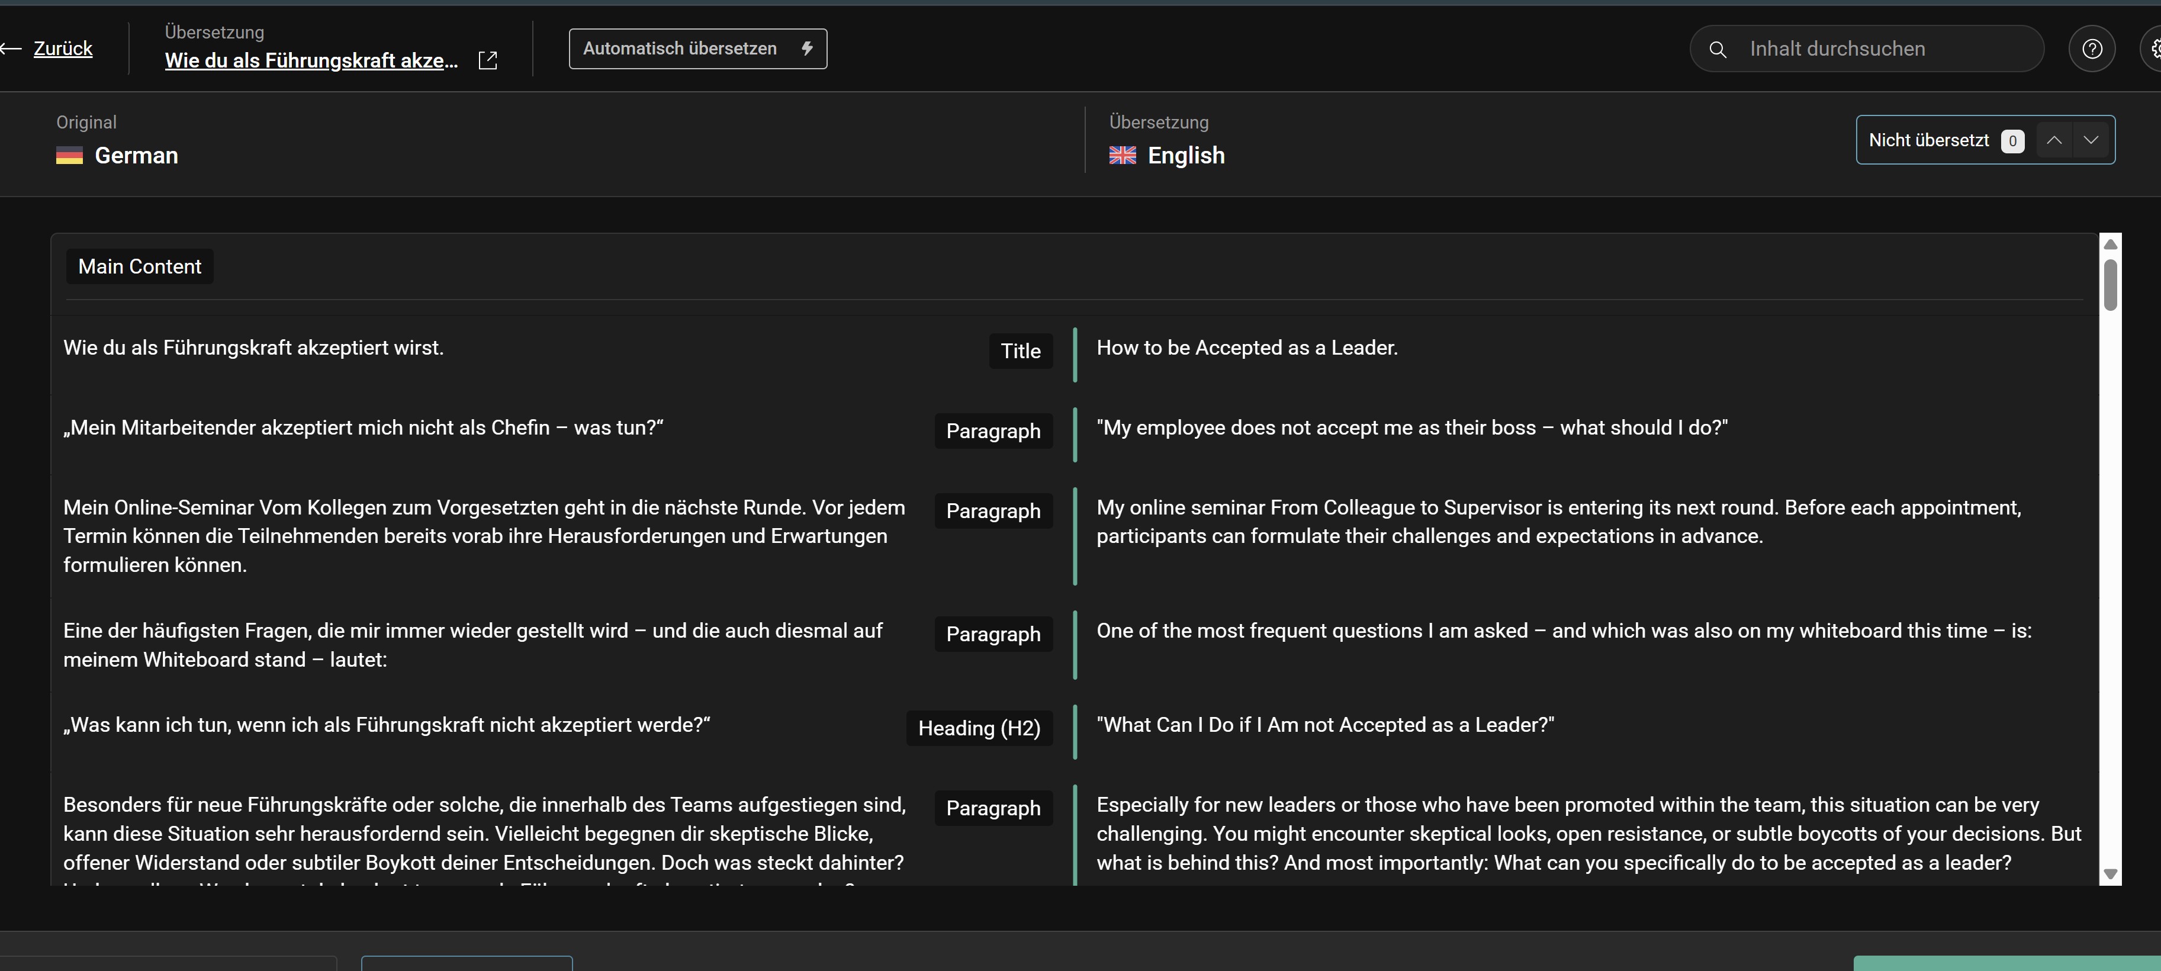
Task: Open the help question mark icon
Action: pos(2092,49)
